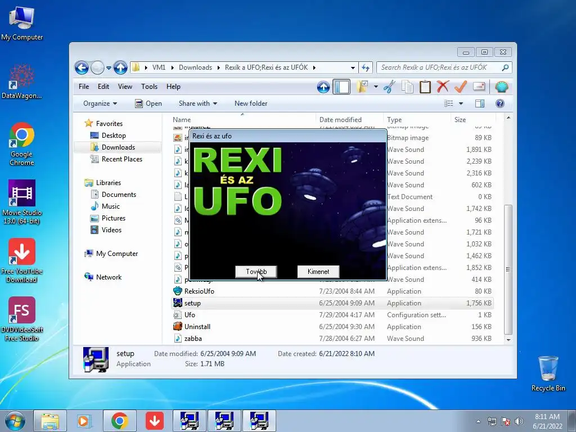Click the Recycle Bin desktop icon
Image resolution: width=576 pixels, height=432 pixels.
[548, 373]
